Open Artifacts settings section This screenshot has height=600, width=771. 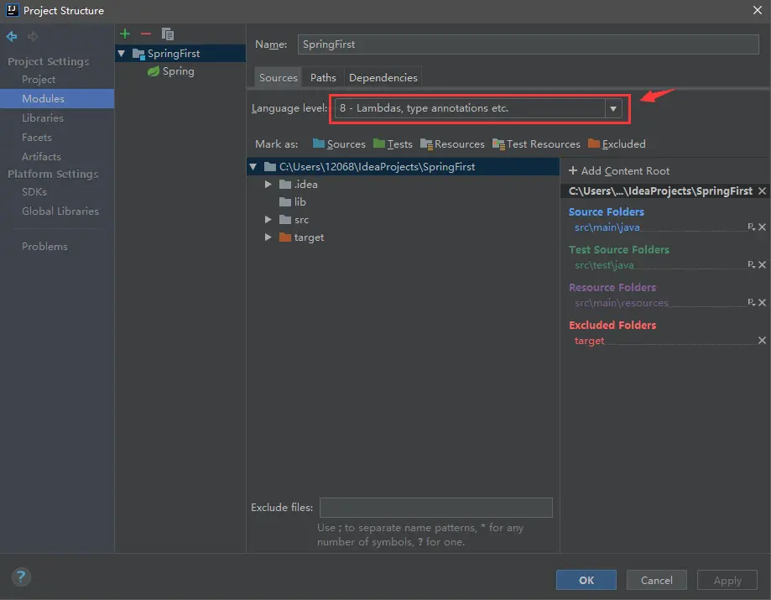tap(41, 157)
